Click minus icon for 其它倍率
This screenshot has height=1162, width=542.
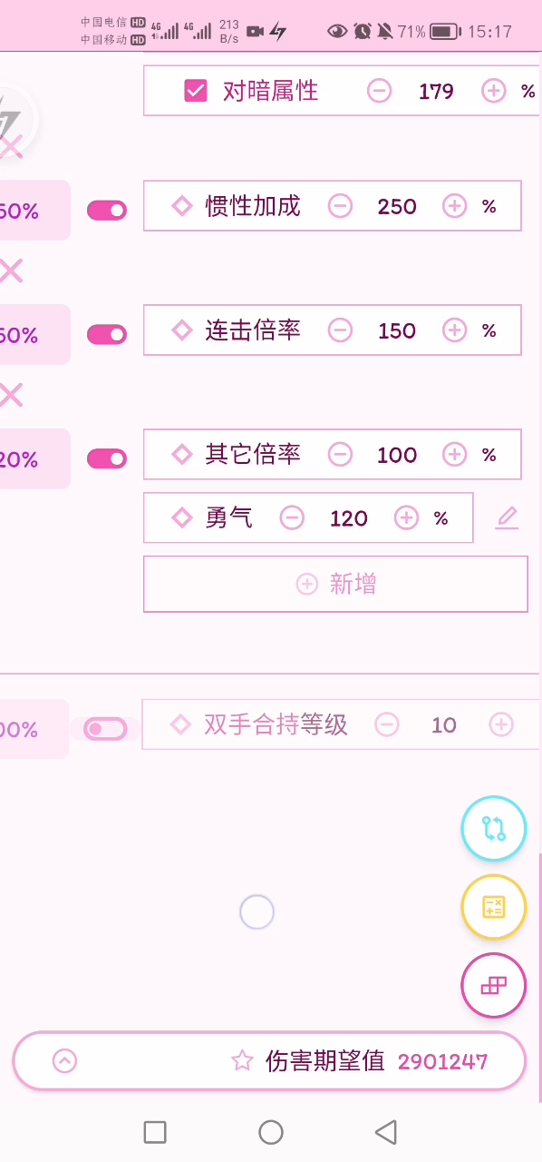pyautogui.click(x=340, y=455)
